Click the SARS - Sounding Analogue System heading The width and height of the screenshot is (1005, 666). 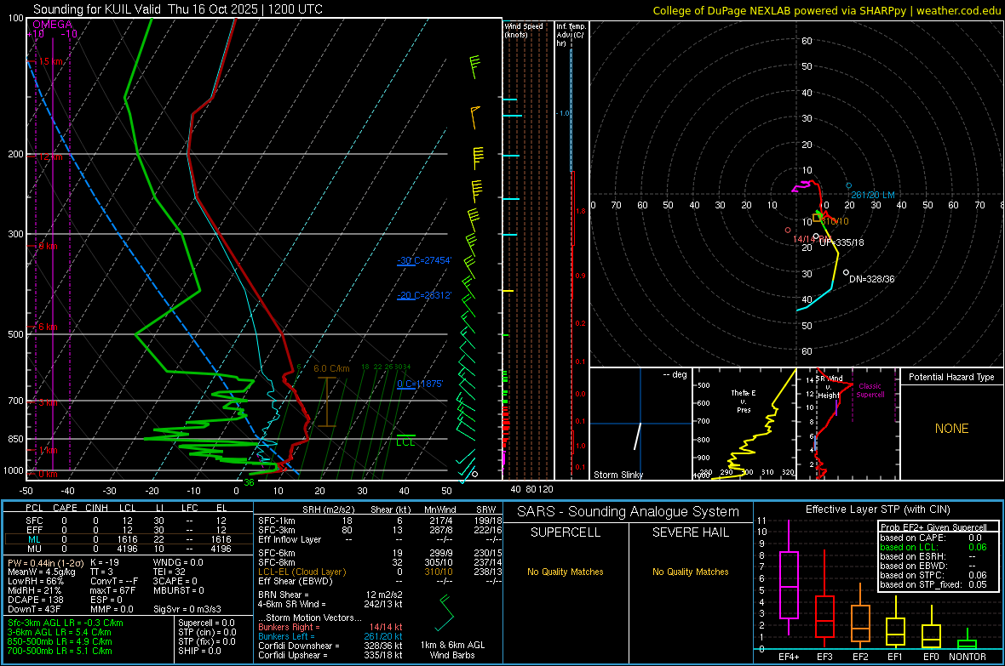click(629, 512)
